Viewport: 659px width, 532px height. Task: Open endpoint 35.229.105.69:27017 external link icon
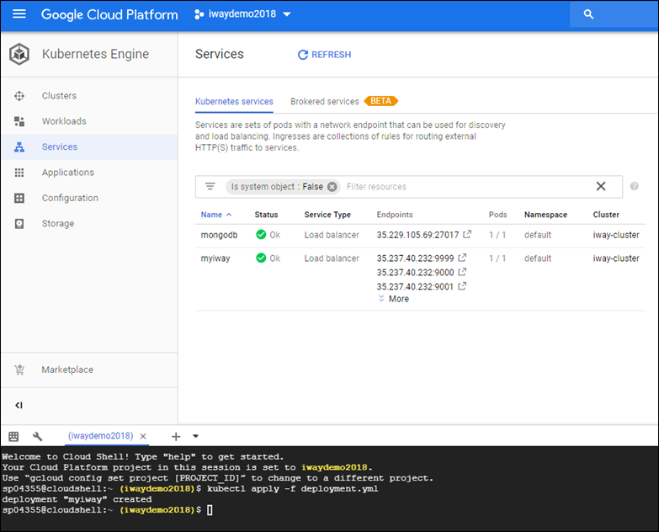coord(467,234)
